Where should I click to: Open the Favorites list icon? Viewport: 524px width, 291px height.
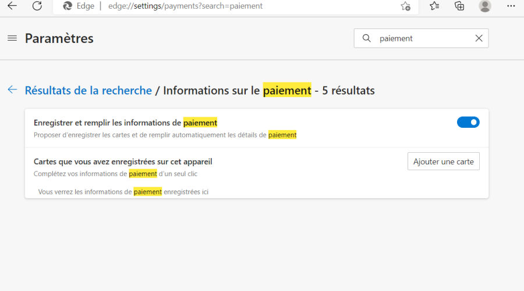[x=434, y=6]
